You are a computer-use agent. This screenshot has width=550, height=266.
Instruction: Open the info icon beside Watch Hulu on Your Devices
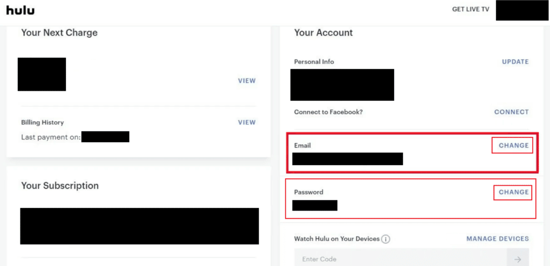coord(385,239)
